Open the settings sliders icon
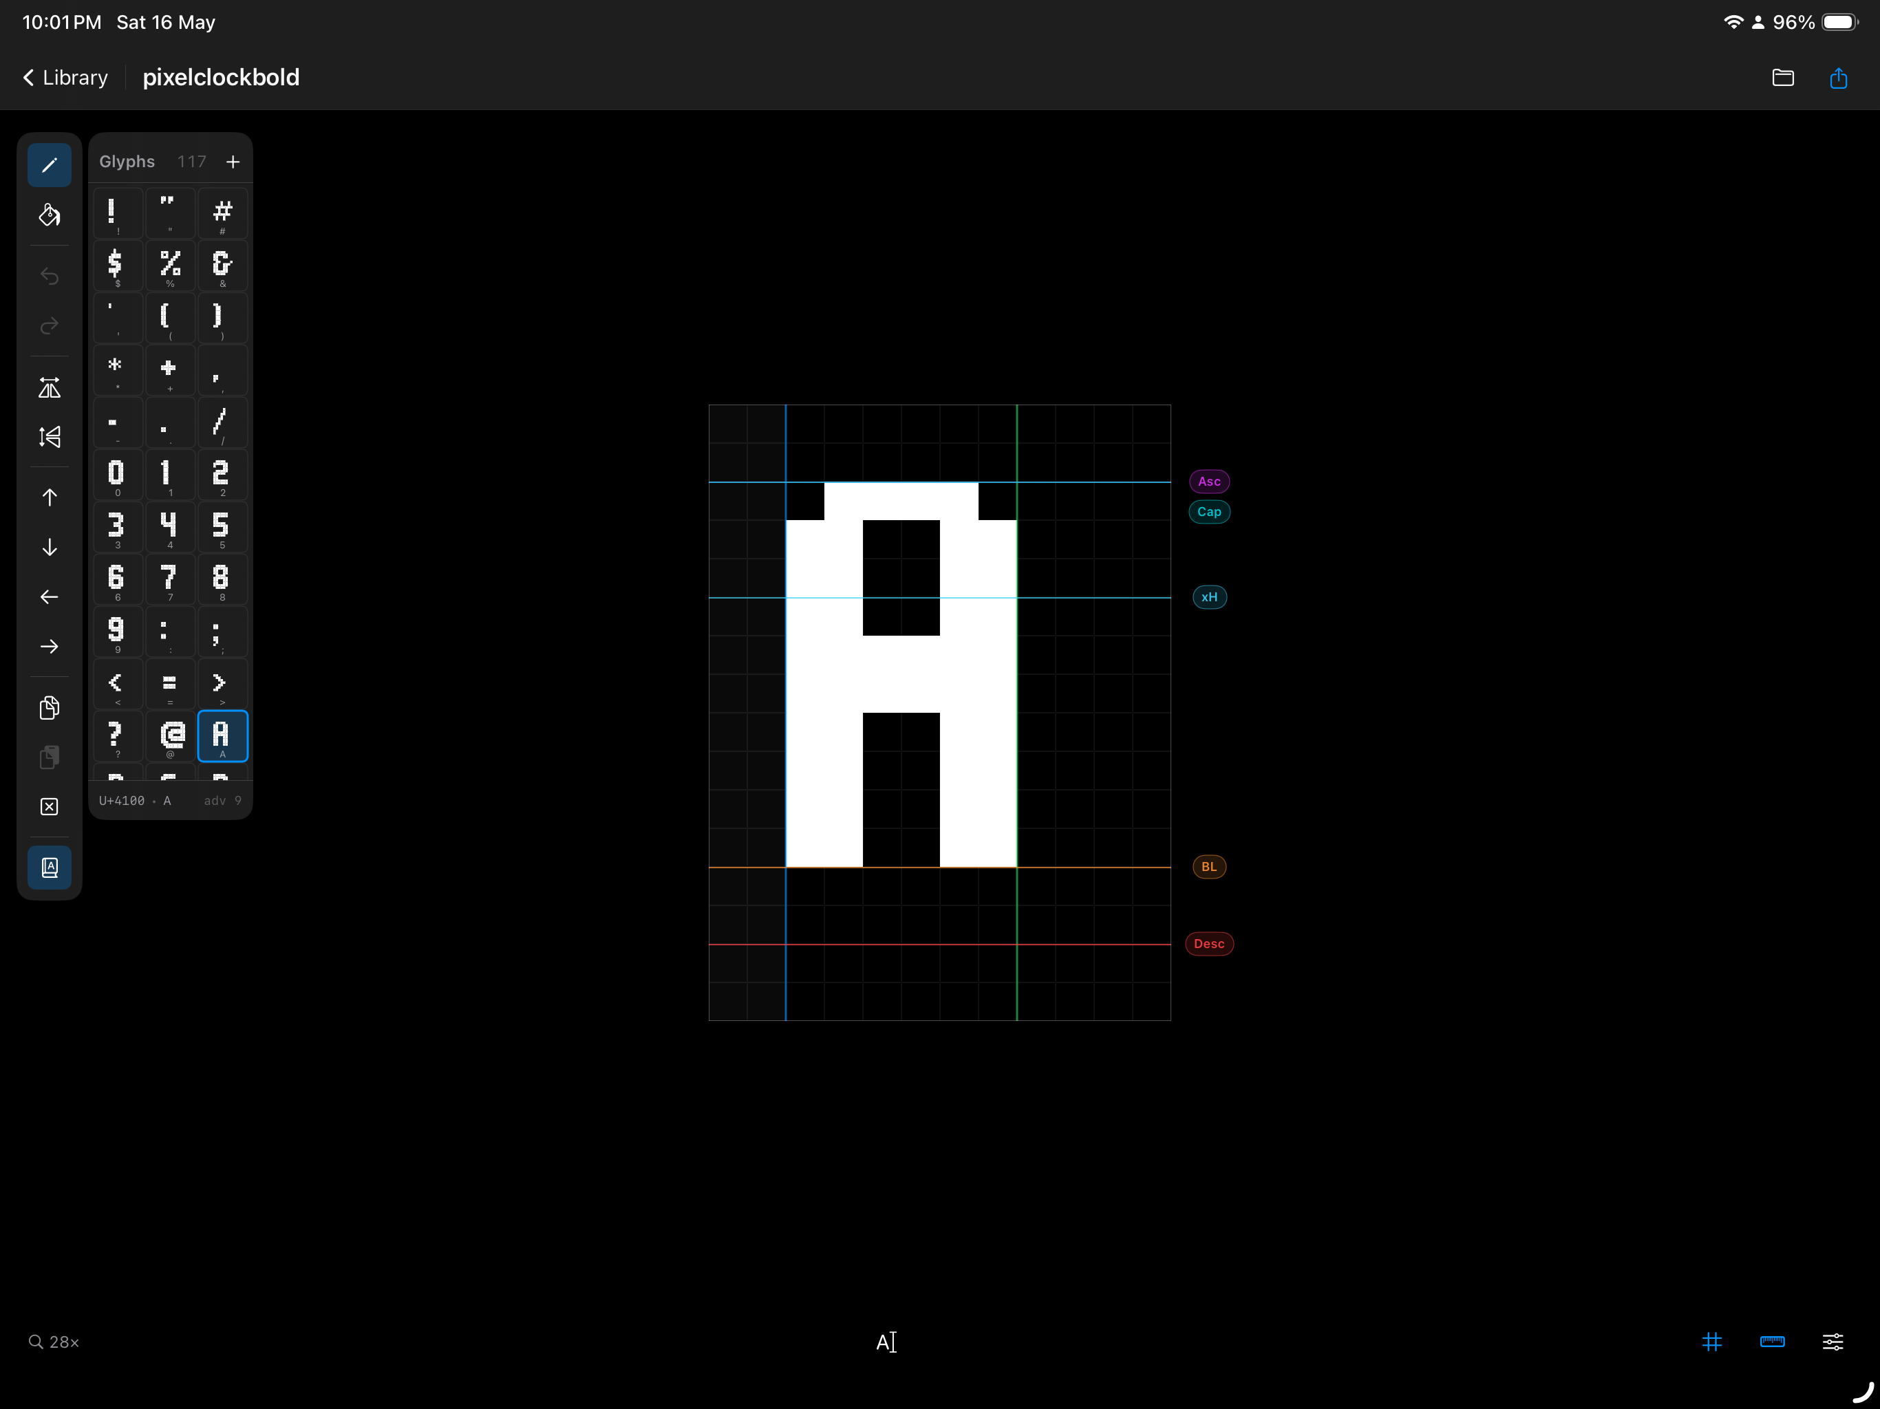This screenshot has width=1880, height=1409. (x=1833, y=1342)
